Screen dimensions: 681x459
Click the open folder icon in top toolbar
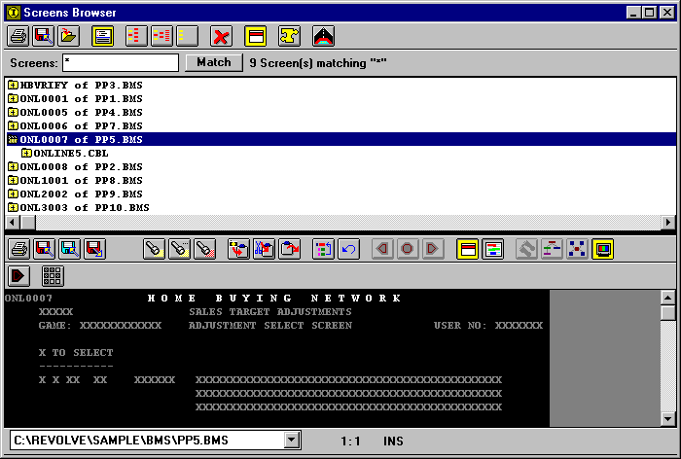point(67,36)
